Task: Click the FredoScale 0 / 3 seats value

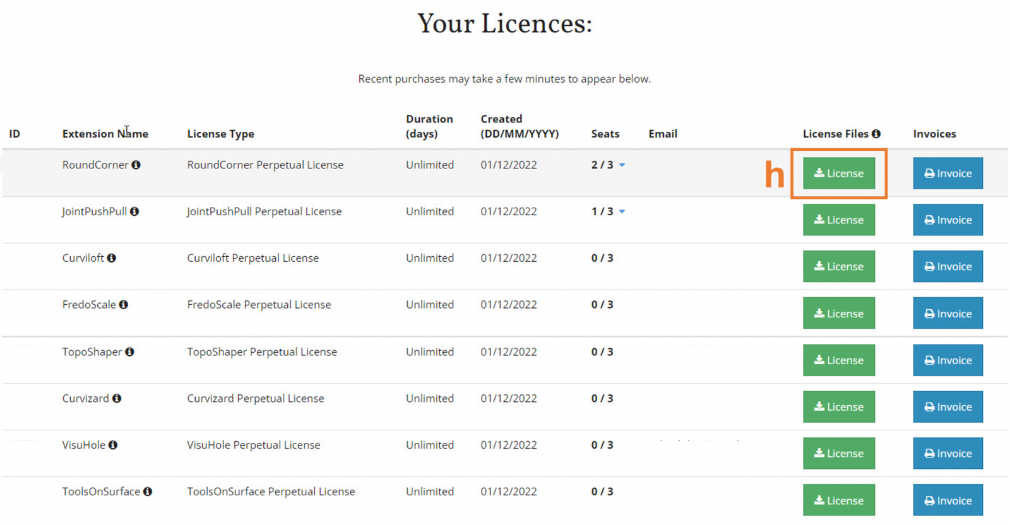Action: point(602,305)
